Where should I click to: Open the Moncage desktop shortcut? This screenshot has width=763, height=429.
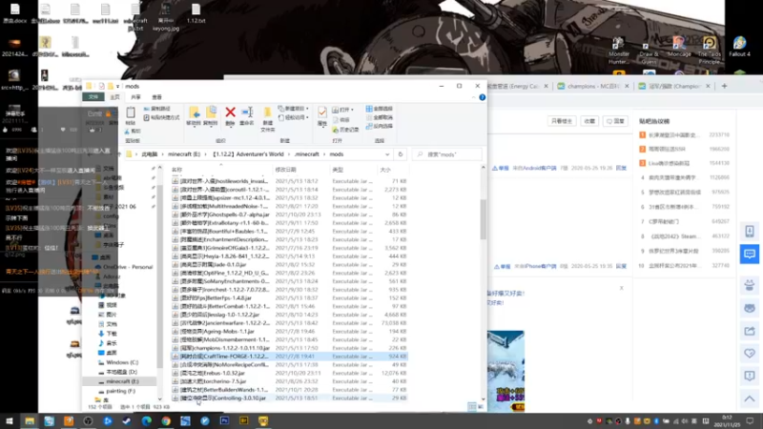(679, 47)
